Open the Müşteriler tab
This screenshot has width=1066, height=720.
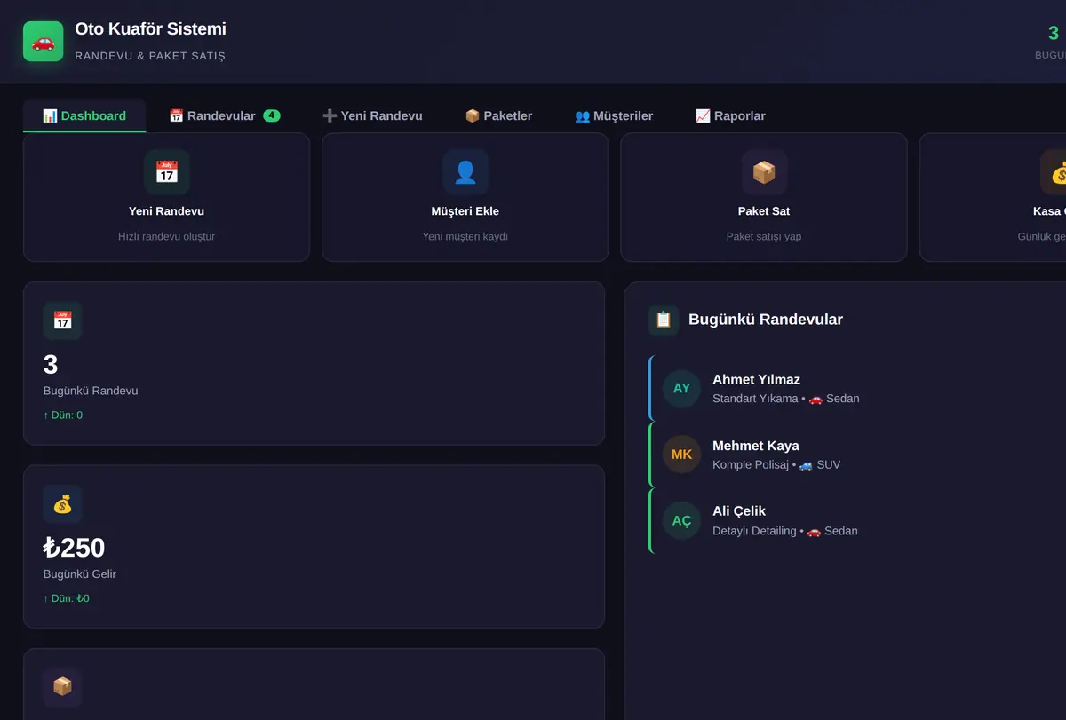click(614, 116)
